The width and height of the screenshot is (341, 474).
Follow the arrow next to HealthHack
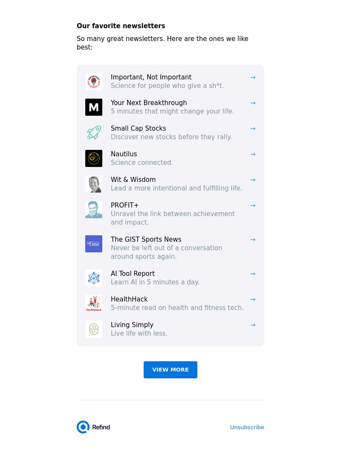click(253, 299)
